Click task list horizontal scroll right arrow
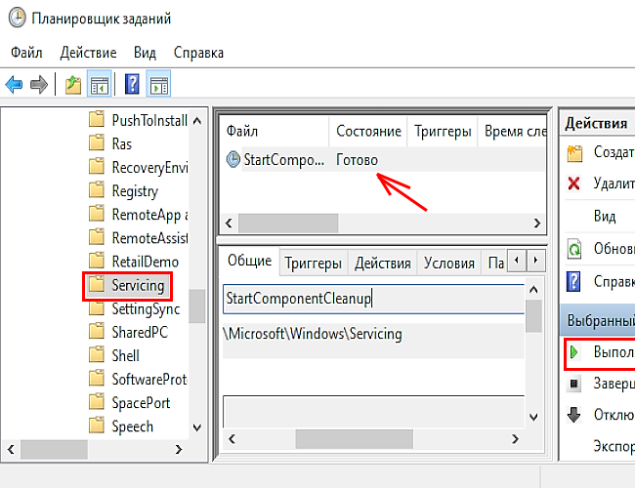 pyautogui.click(x=537, y=223)
